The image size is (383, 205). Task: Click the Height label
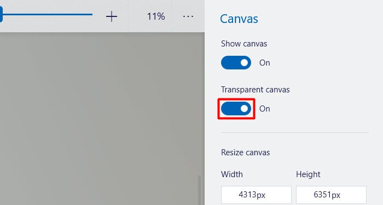pos(308,174)
